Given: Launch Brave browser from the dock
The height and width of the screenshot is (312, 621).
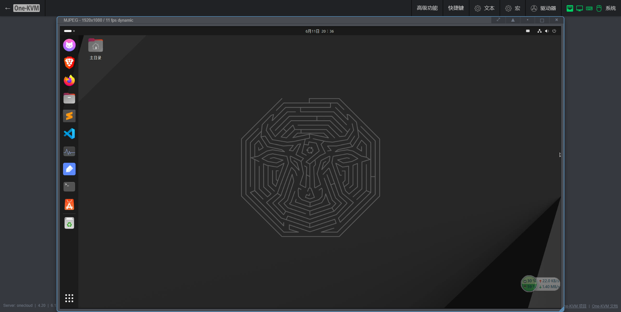Looking at the screenshot, I should tap(69, 63).
